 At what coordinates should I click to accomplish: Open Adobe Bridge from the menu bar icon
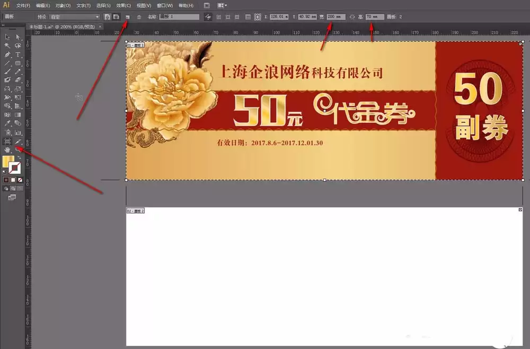coord(207,5)
